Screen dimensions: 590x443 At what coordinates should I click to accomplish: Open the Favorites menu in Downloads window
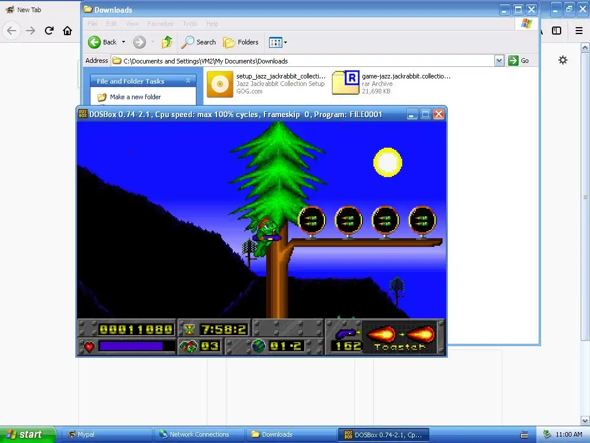point(161,24)
